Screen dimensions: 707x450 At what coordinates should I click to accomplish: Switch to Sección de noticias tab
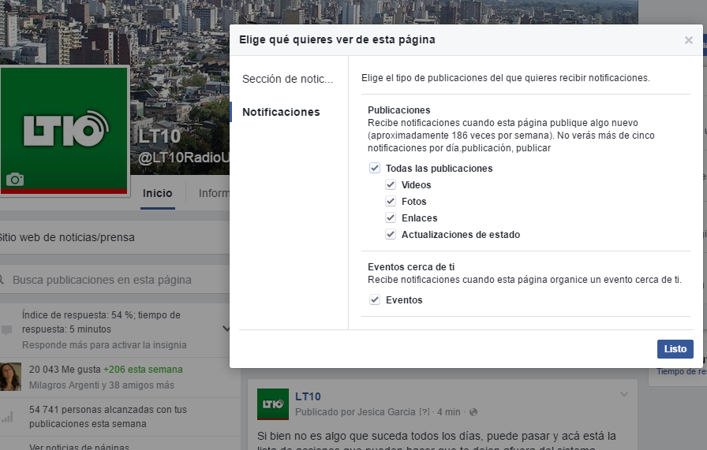(x=287, y=79)
